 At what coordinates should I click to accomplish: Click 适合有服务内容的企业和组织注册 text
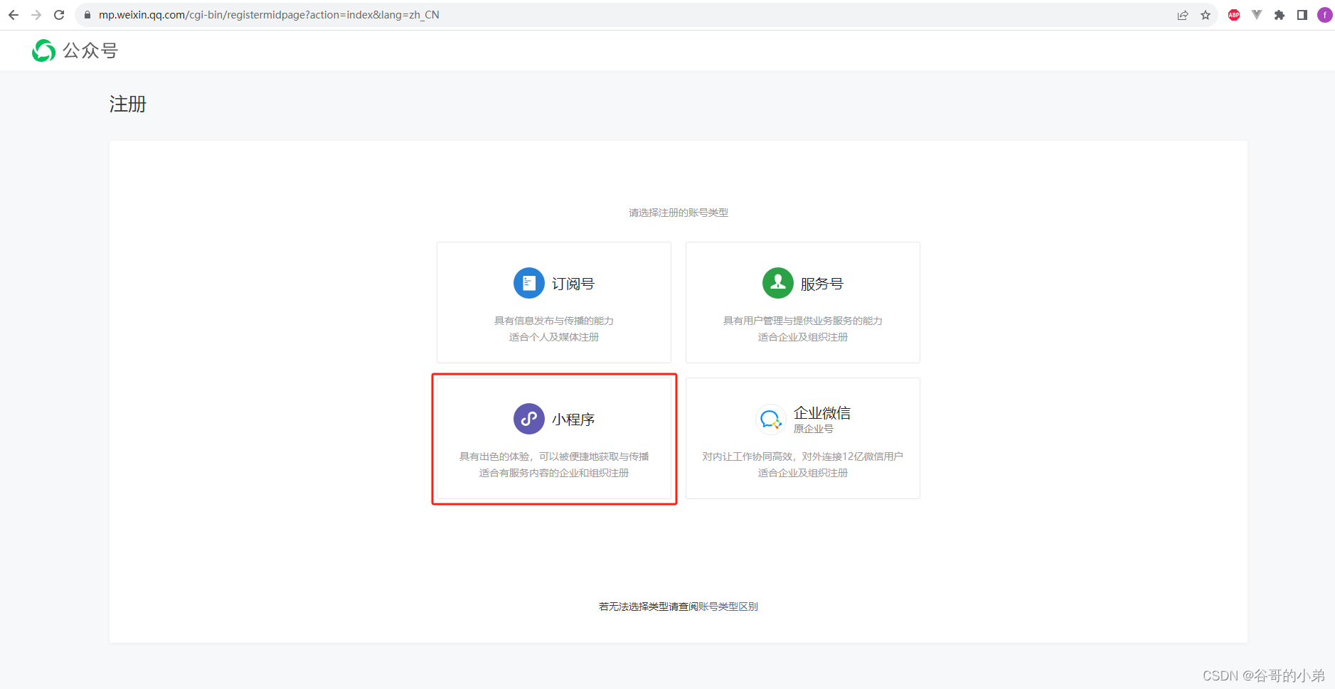(x=554, y=473)
